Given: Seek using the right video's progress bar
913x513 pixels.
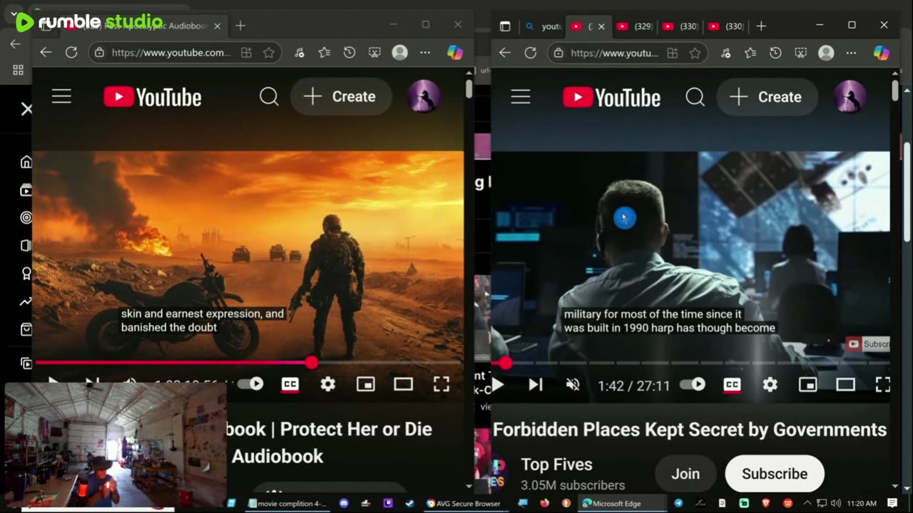Looking at the screenshot, I should coord(690,363).
